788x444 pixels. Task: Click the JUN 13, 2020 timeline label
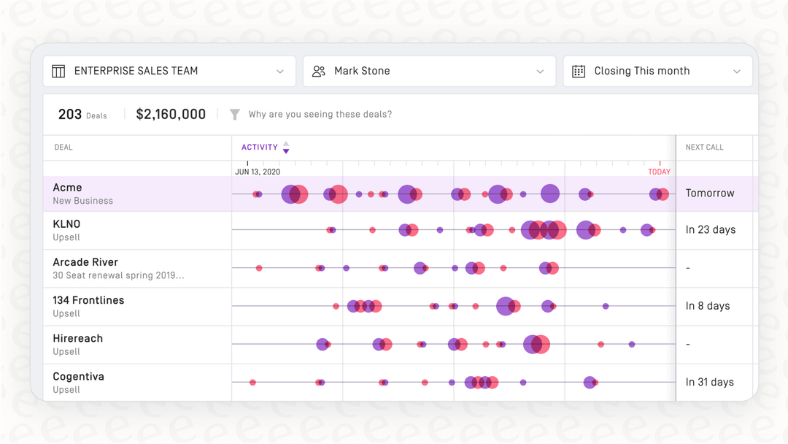pos(257,172)
